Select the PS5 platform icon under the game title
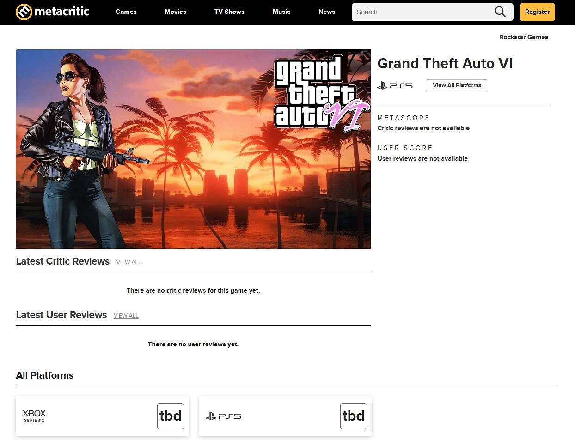575x440 pixels. click(x=394, y=85)
